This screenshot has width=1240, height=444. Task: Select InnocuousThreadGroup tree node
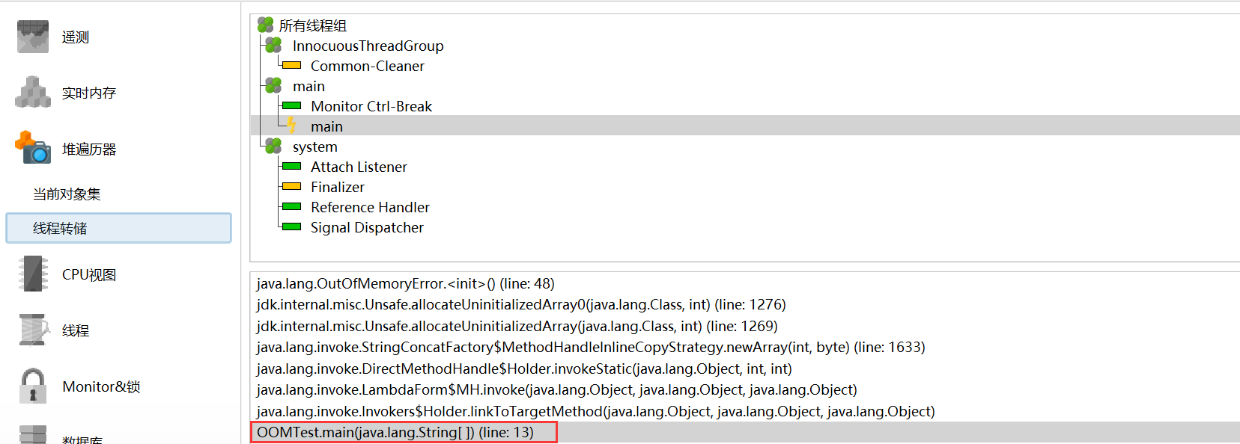pyautogui.click(x=368, y=46)
